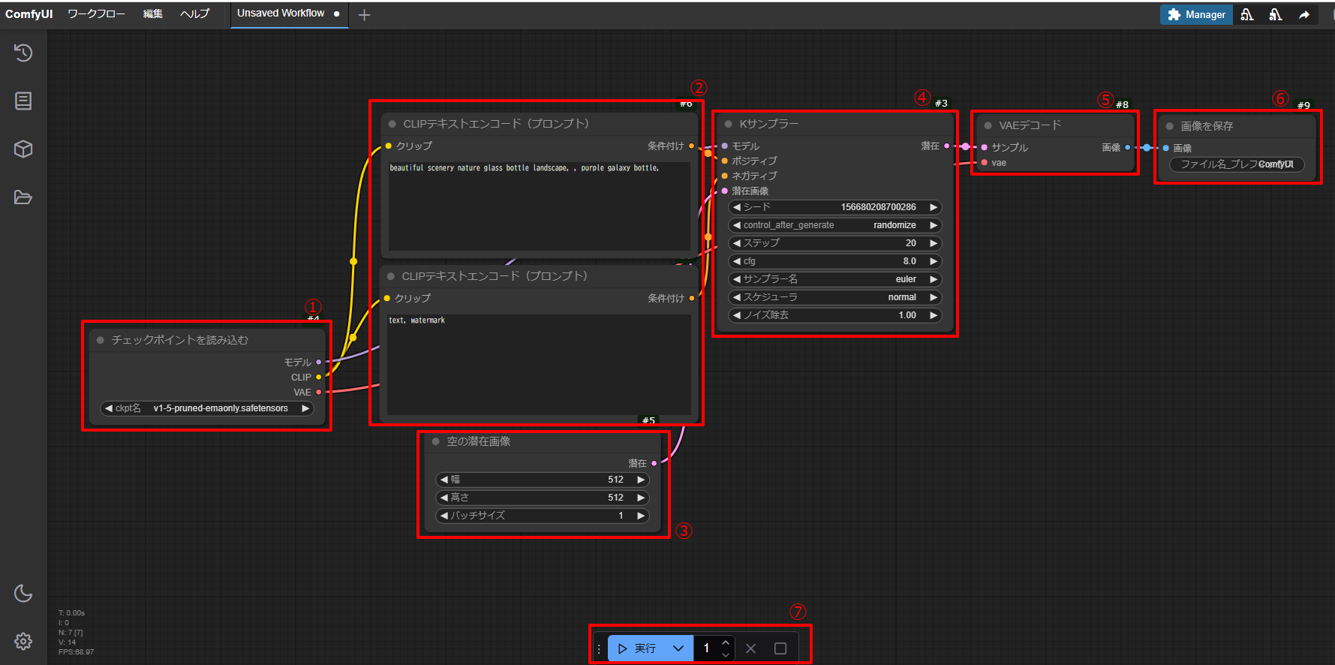
Task: Click the batch count number field
Action: 706,648
